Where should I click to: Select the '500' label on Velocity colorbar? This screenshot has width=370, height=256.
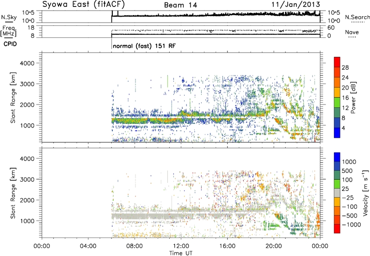pos(347,171)
